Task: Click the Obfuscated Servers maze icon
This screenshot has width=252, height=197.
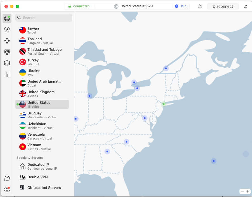Action: pos(23,187)
